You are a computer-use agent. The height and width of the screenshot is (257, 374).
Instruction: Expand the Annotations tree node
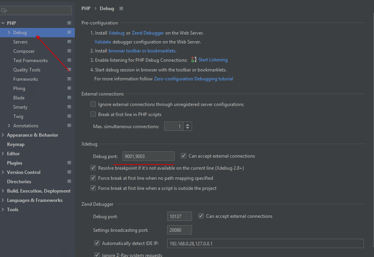[x=9, y=126]
